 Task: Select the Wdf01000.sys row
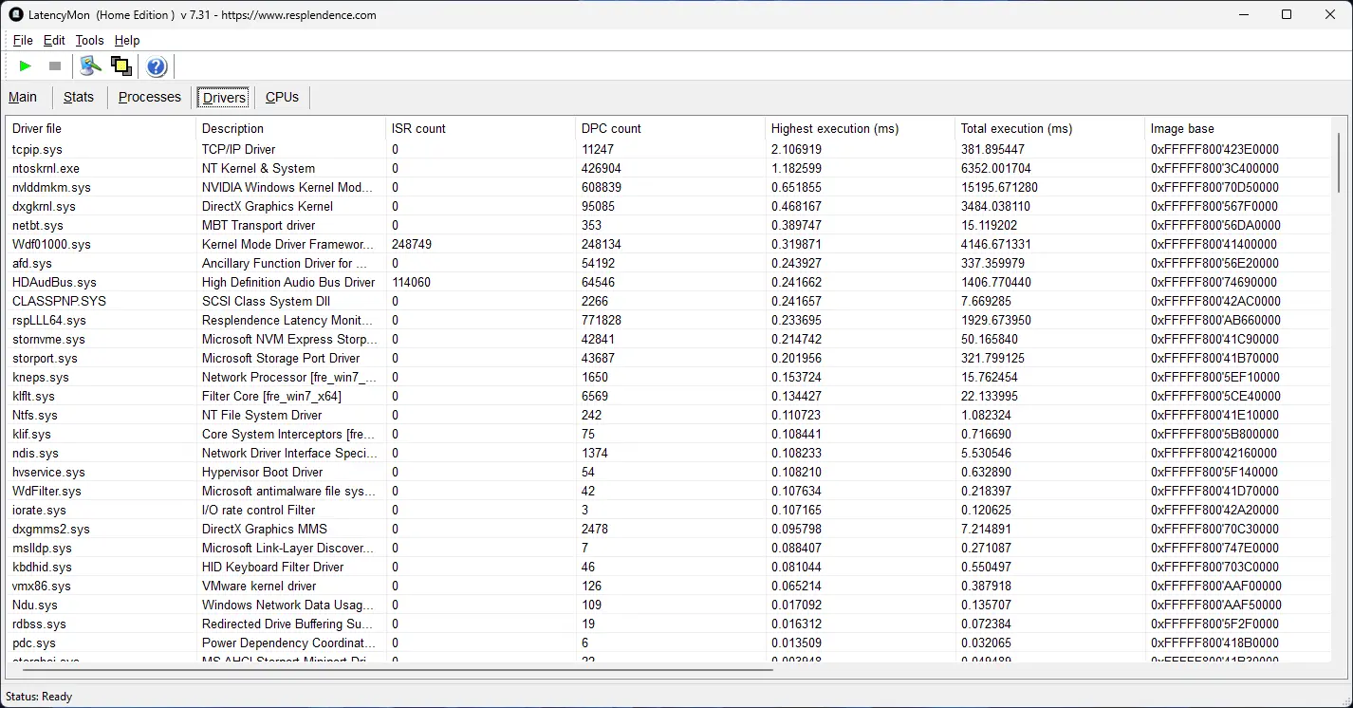click(669, 244)
